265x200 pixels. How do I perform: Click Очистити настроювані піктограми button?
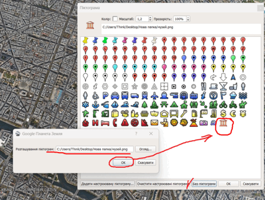point(163,184)
